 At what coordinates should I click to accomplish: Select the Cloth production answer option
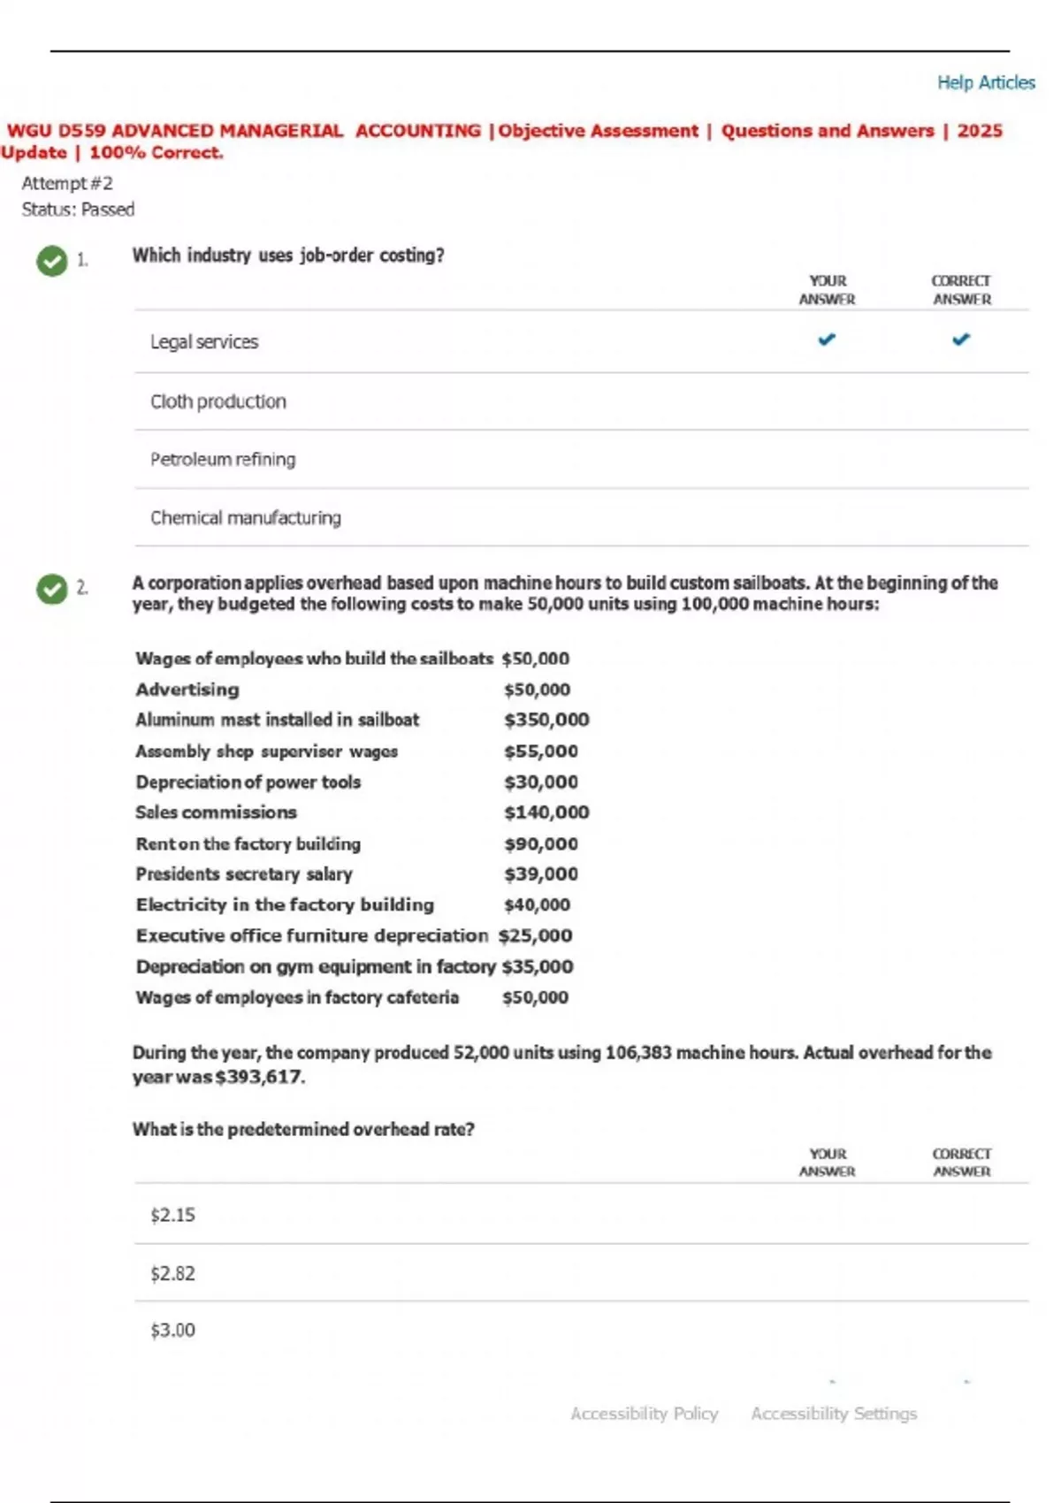[x=218, y=401]
